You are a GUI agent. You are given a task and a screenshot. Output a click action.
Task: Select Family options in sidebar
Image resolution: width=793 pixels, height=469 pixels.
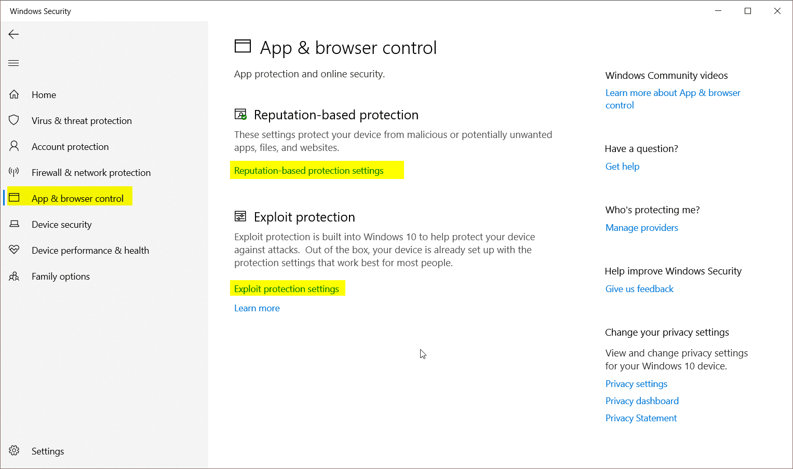pos(61,277)
